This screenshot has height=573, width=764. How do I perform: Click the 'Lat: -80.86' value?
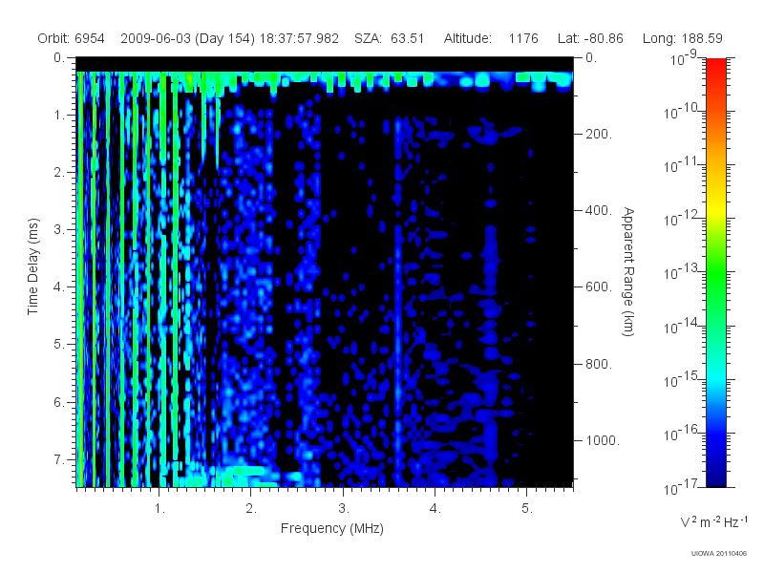tap(590, 38)
